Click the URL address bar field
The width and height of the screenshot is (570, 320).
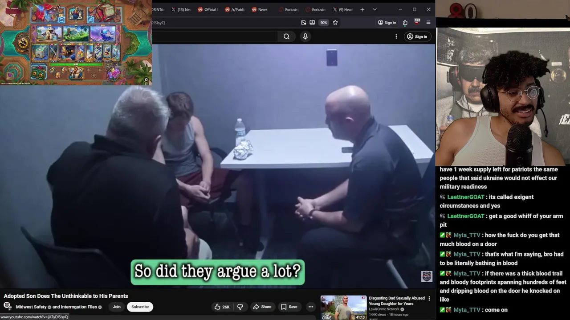(x=223, y=23)
